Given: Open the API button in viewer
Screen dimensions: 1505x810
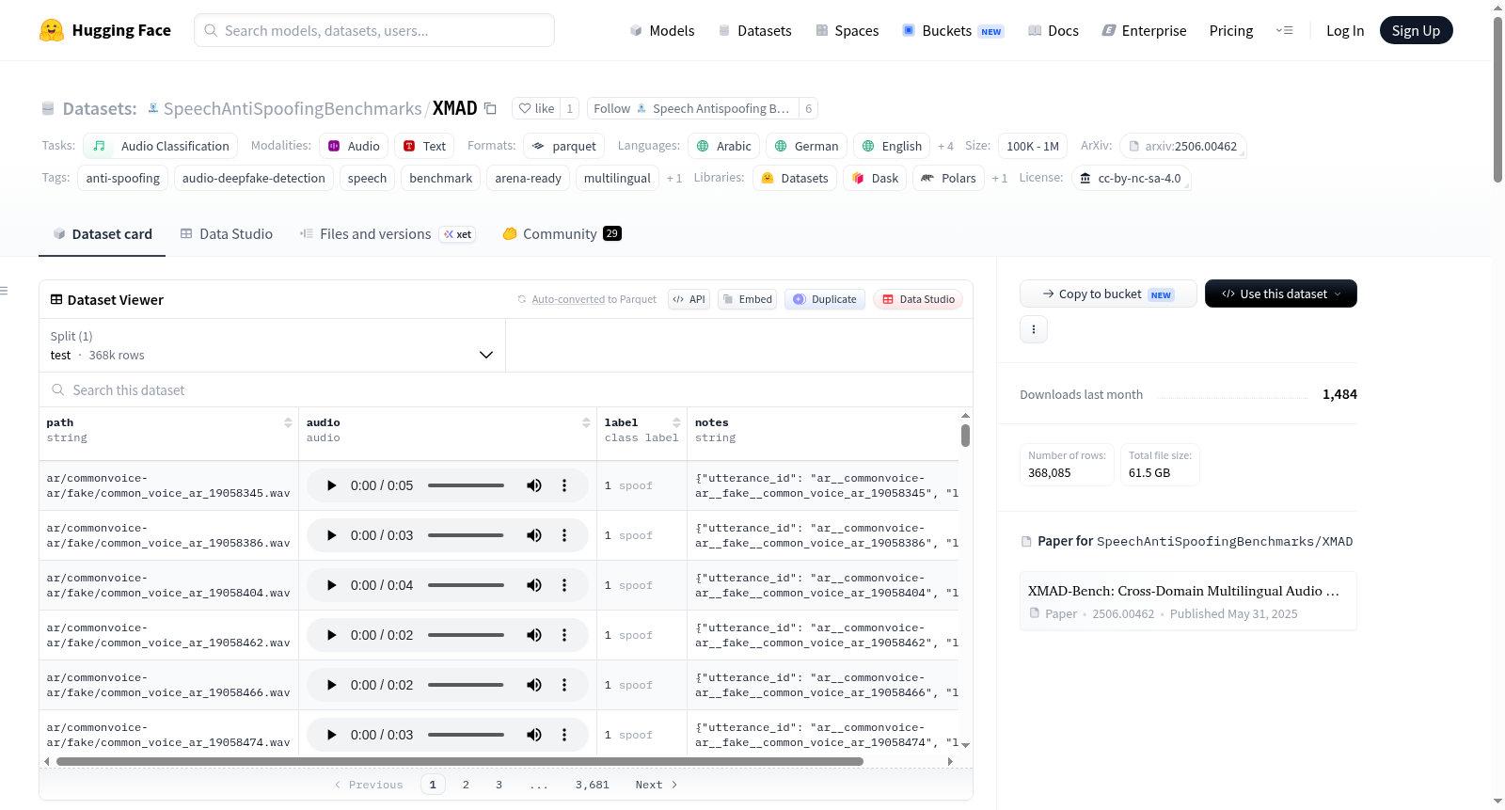Looking at the screenshot, I should click(x=689, y=299).
